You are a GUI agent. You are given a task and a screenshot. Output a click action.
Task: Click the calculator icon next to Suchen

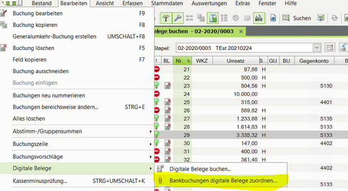click(320, 18)
